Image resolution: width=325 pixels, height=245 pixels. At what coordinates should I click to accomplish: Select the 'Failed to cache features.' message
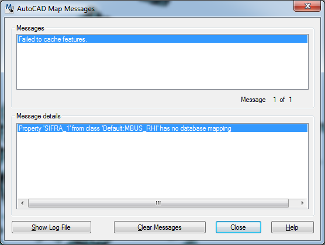[162, 39]
